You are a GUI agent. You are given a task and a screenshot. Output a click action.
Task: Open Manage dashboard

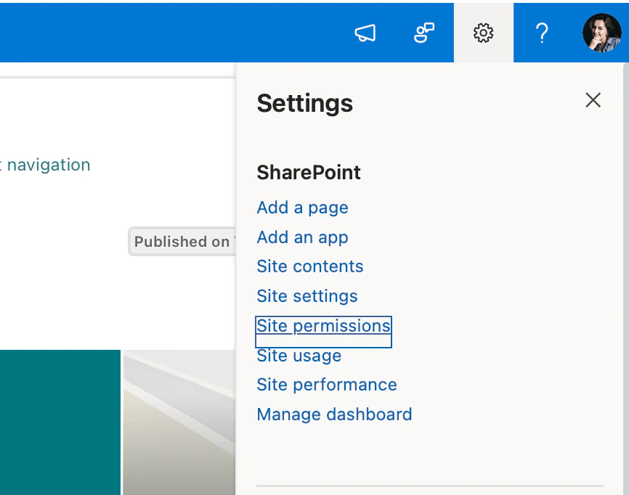(x=334, y=414)
